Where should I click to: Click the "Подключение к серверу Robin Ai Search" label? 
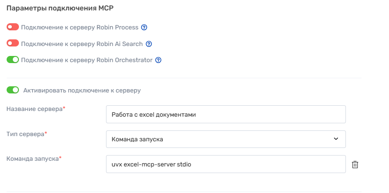coord(82,44)
